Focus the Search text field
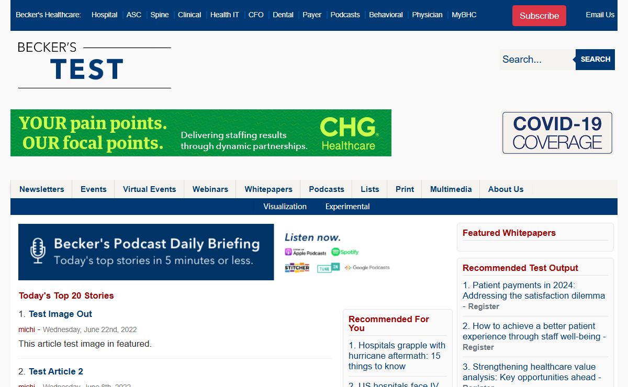This screenshot has width=628, height=387. [537, 60]
